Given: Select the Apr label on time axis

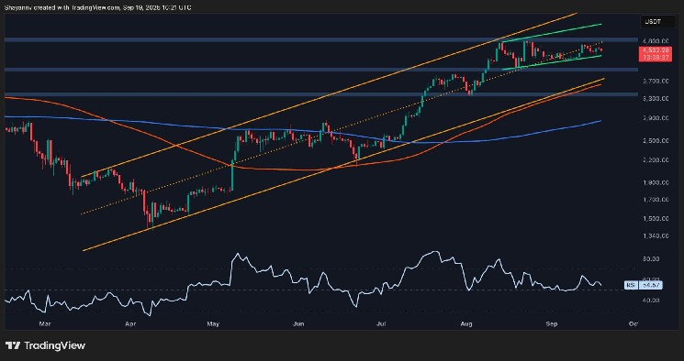Looking at the screenshot, I should [x=129, y=323].
